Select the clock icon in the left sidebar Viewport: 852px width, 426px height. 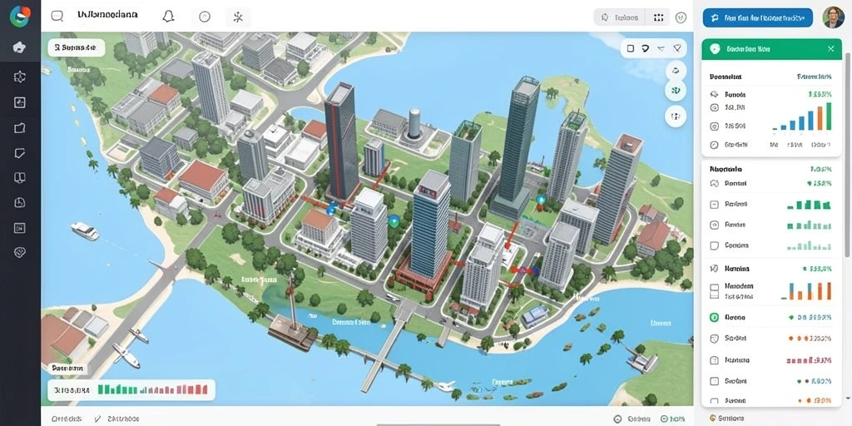20,203
